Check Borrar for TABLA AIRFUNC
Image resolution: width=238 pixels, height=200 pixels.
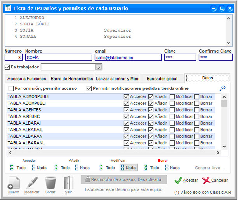pyautogui.click(x=197, y=116)
